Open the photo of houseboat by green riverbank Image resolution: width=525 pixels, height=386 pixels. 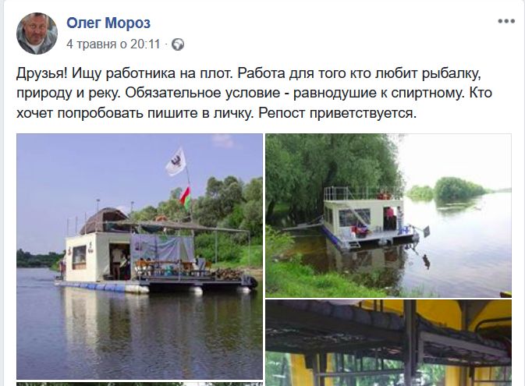pyautogui.click(x=388, y=215)
